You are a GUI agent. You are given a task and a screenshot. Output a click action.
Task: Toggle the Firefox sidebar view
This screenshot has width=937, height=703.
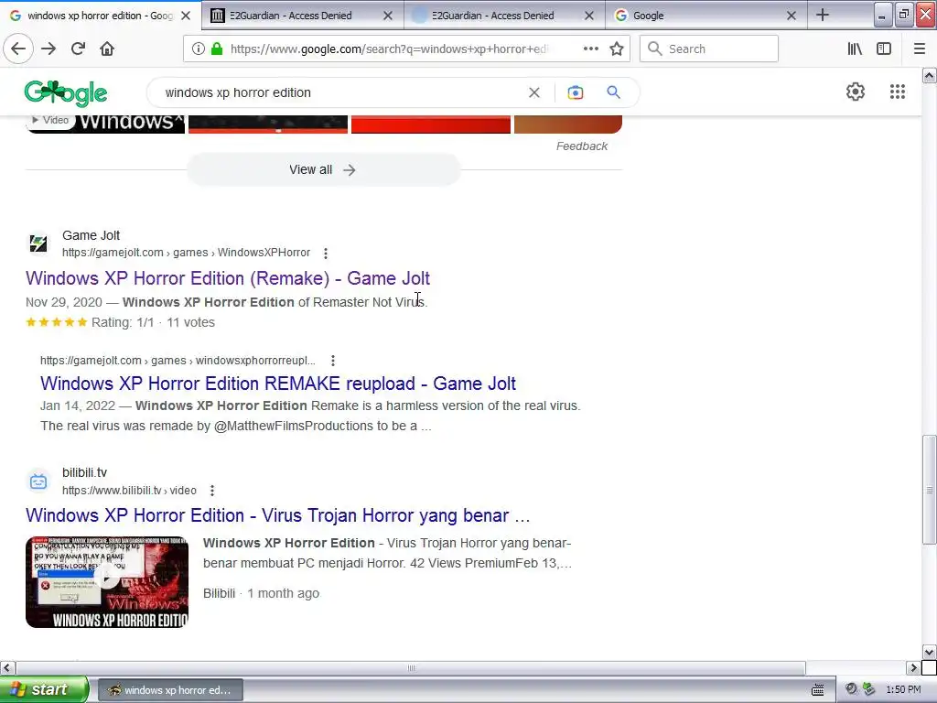[884, 49]
